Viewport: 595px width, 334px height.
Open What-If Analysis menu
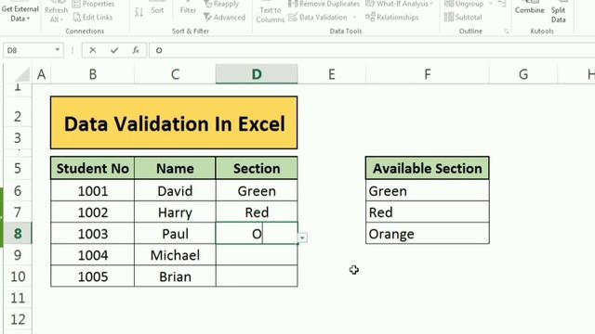[399, 4]
